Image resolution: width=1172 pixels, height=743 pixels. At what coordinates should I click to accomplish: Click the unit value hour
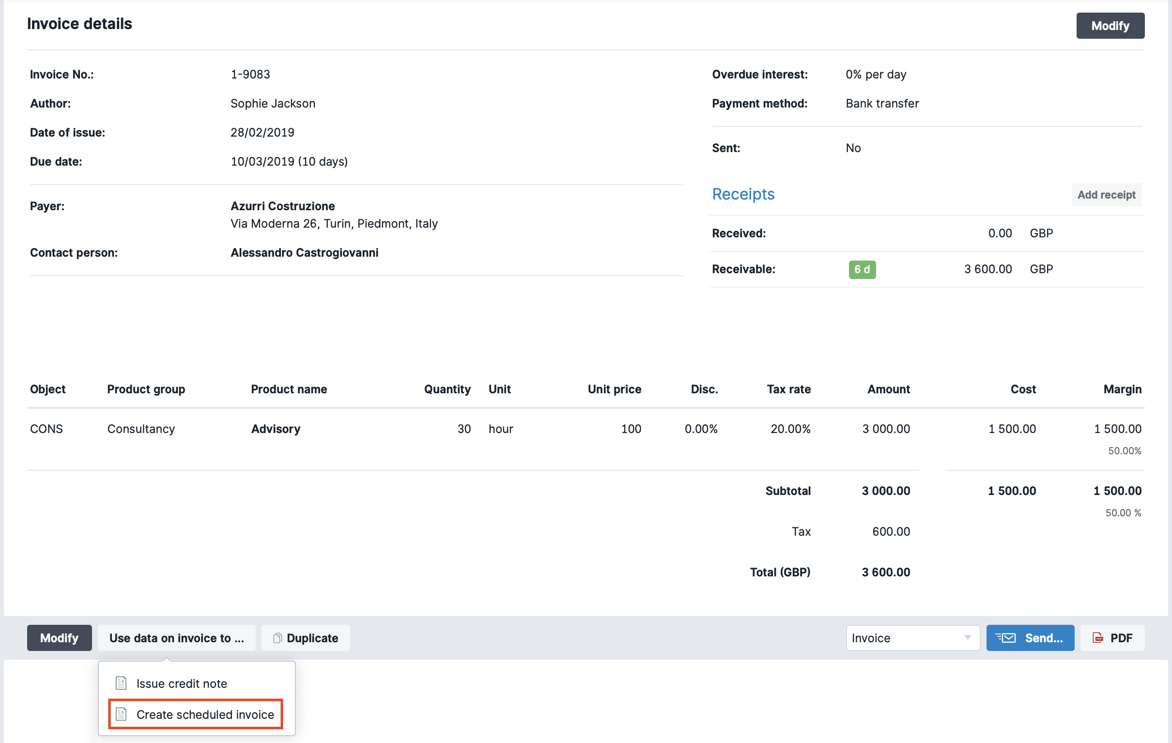(501, 429)
